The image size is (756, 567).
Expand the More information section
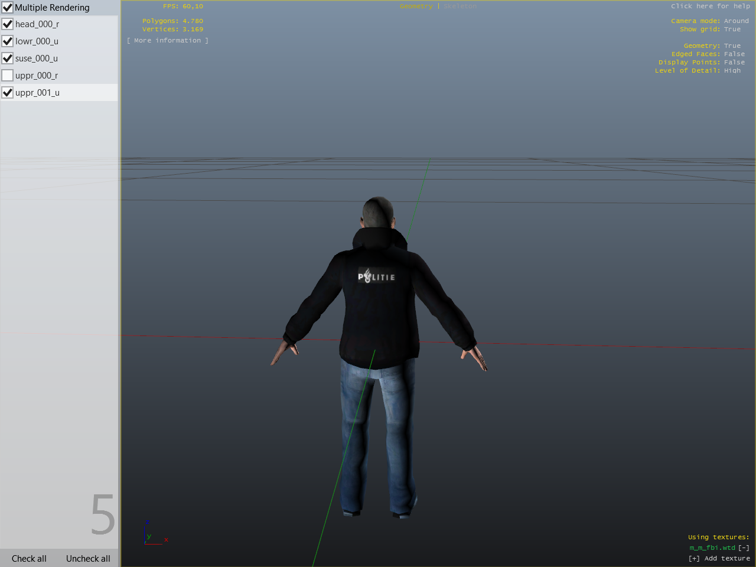pyautogui.click(x=168, y=41)
